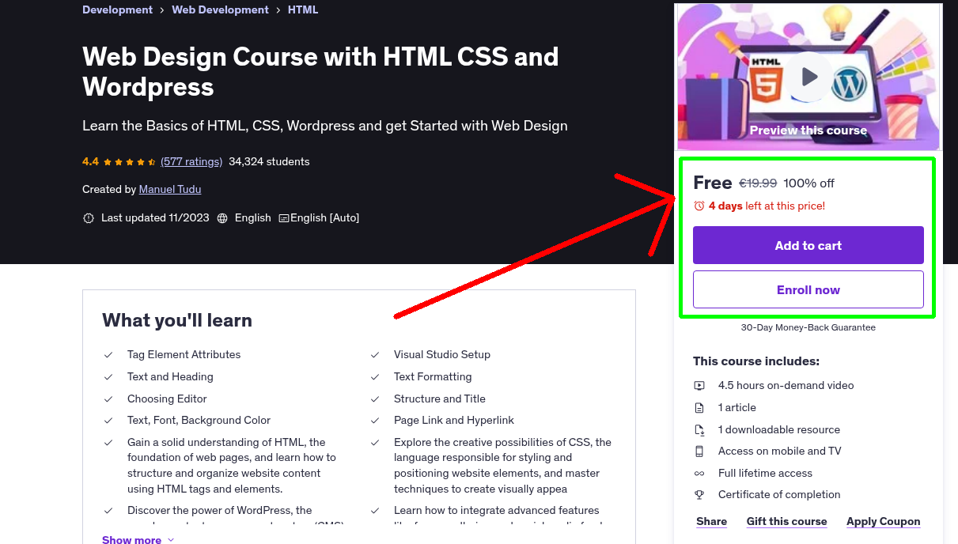Click the downloadable resource icon
This screenshot has width=958, height=544.
click(x=699, y=430)
